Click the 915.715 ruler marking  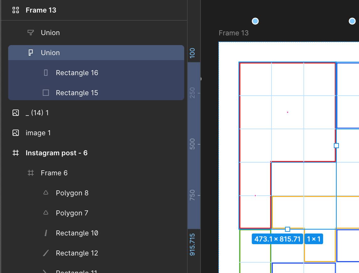pos(192,245)
